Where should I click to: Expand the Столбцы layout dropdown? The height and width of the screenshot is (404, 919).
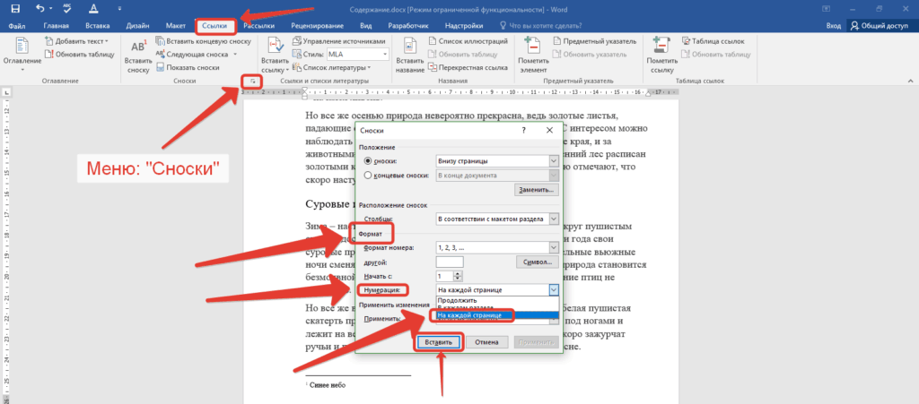coord(553,219)
